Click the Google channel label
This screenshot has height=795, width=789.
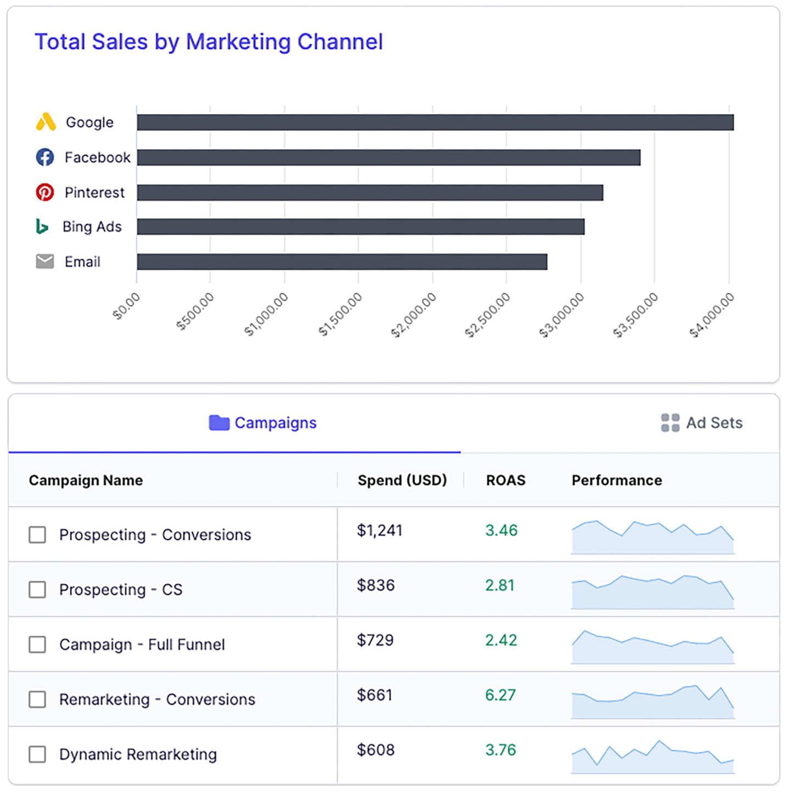pos(89,122)
